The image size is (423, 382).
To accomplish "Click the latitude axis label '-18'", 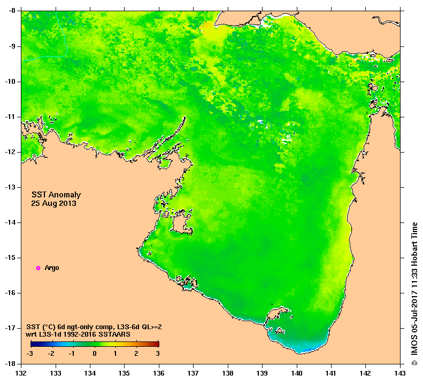I will click(x=10, y=363).
